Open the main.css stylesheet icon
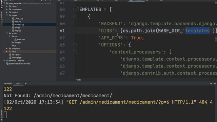The height and width of the screenshot is (122, 217). pyautogui.click(x=16, y=40)
